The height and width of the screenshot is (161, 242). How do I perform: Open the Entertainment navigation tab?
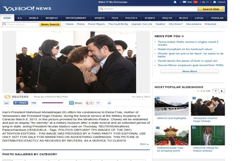point(76,18)
